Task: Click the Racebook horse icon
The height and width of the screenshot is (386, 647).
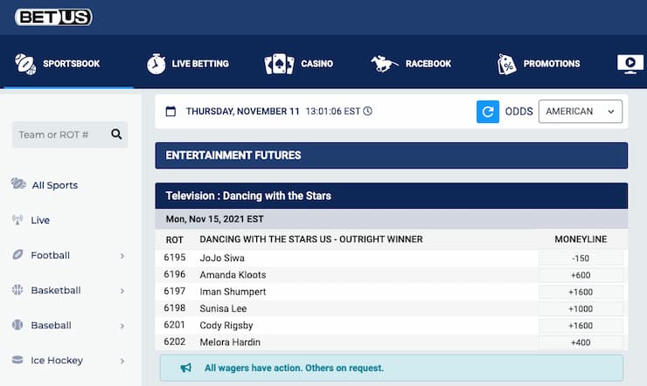Action: click(x=384, y=64)
